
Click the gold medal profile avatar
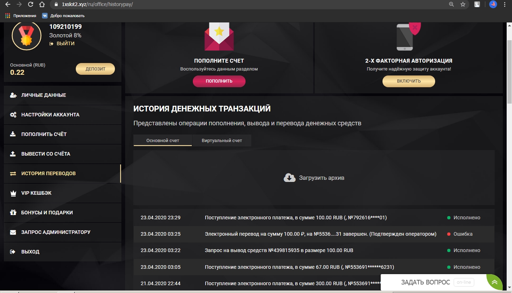pos(27,36)
